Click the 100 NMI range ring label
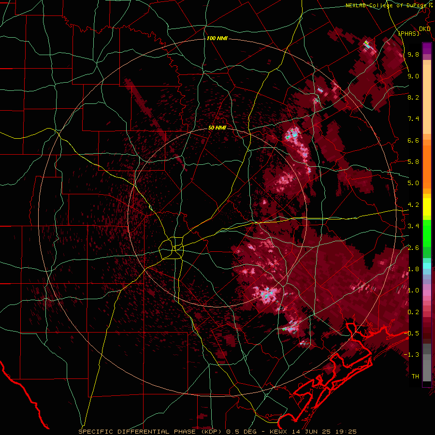 click(x=217, y=38)
